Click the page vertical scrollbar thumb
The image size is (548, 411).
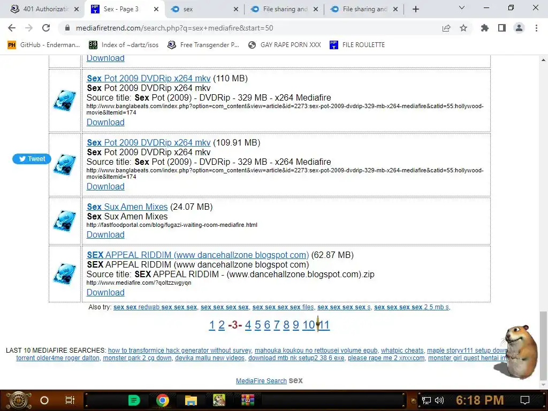[543, 345]
